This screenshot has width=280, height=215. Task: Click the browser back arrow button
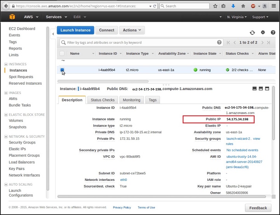pos(6,6)
